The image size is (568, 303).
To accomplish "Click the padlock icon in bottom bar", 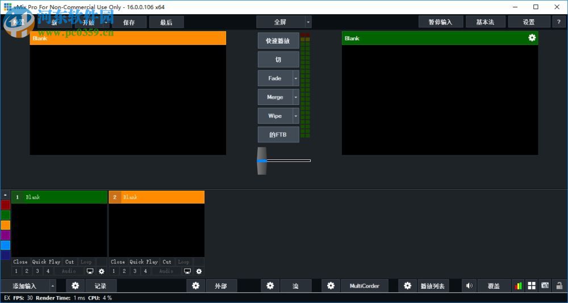I will [x=559, y=285].
